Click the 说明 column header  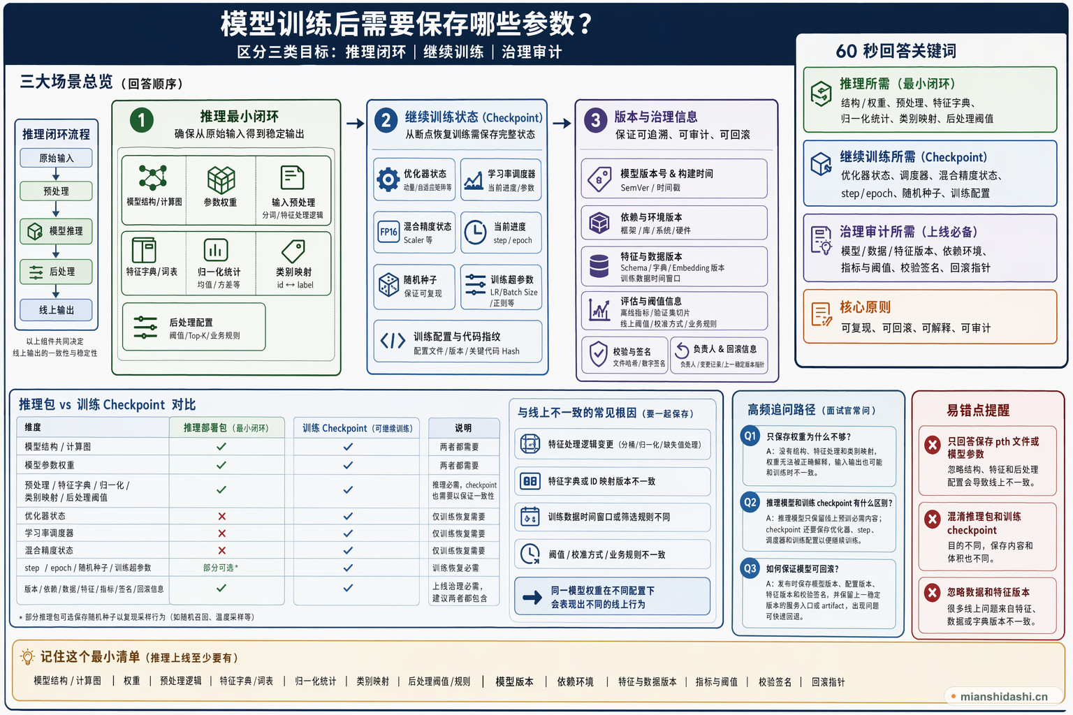(464, 428)
